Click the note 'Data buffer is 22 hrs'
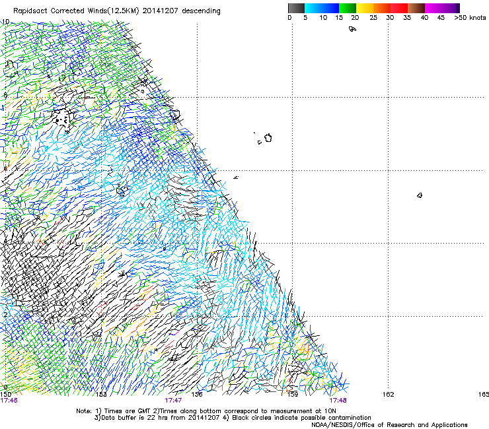 pos(135,418)
